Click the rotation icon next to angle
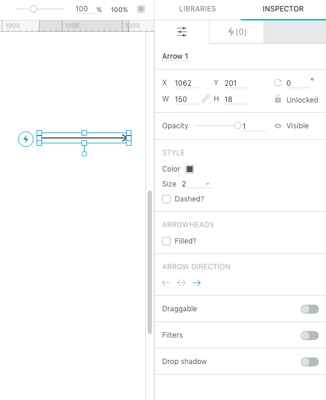 coord(278,83)
